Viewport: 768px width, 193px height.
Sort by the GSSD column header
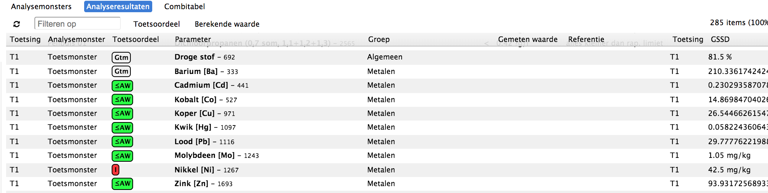pos(720,39)
